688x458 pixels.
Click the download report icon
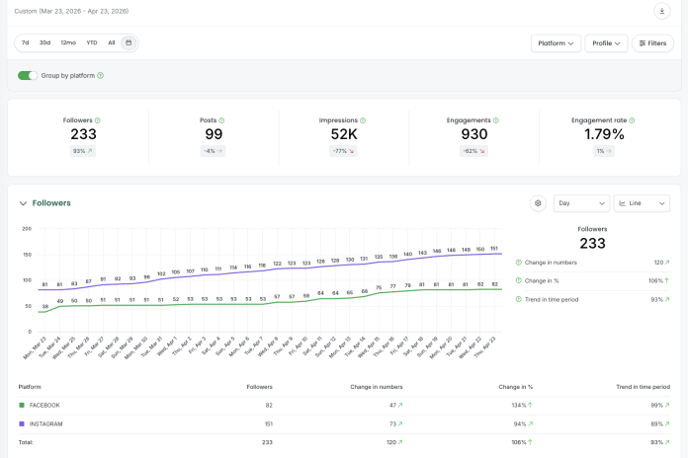click(661, 11)
